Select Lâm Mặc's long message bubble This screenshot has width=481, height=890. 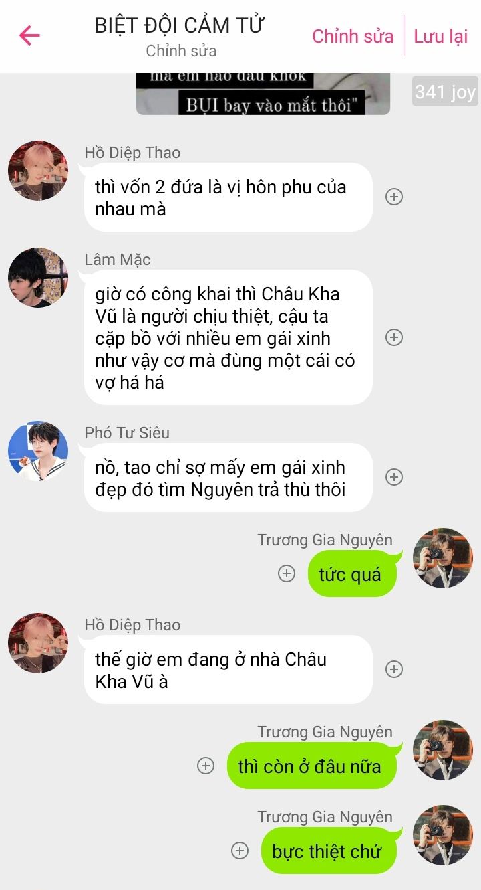click(228, 337)
